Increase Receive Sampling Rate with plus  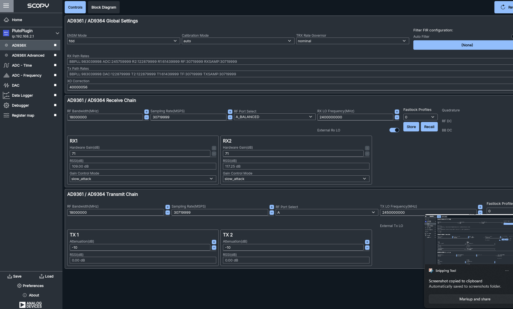(x=230, y=111)
